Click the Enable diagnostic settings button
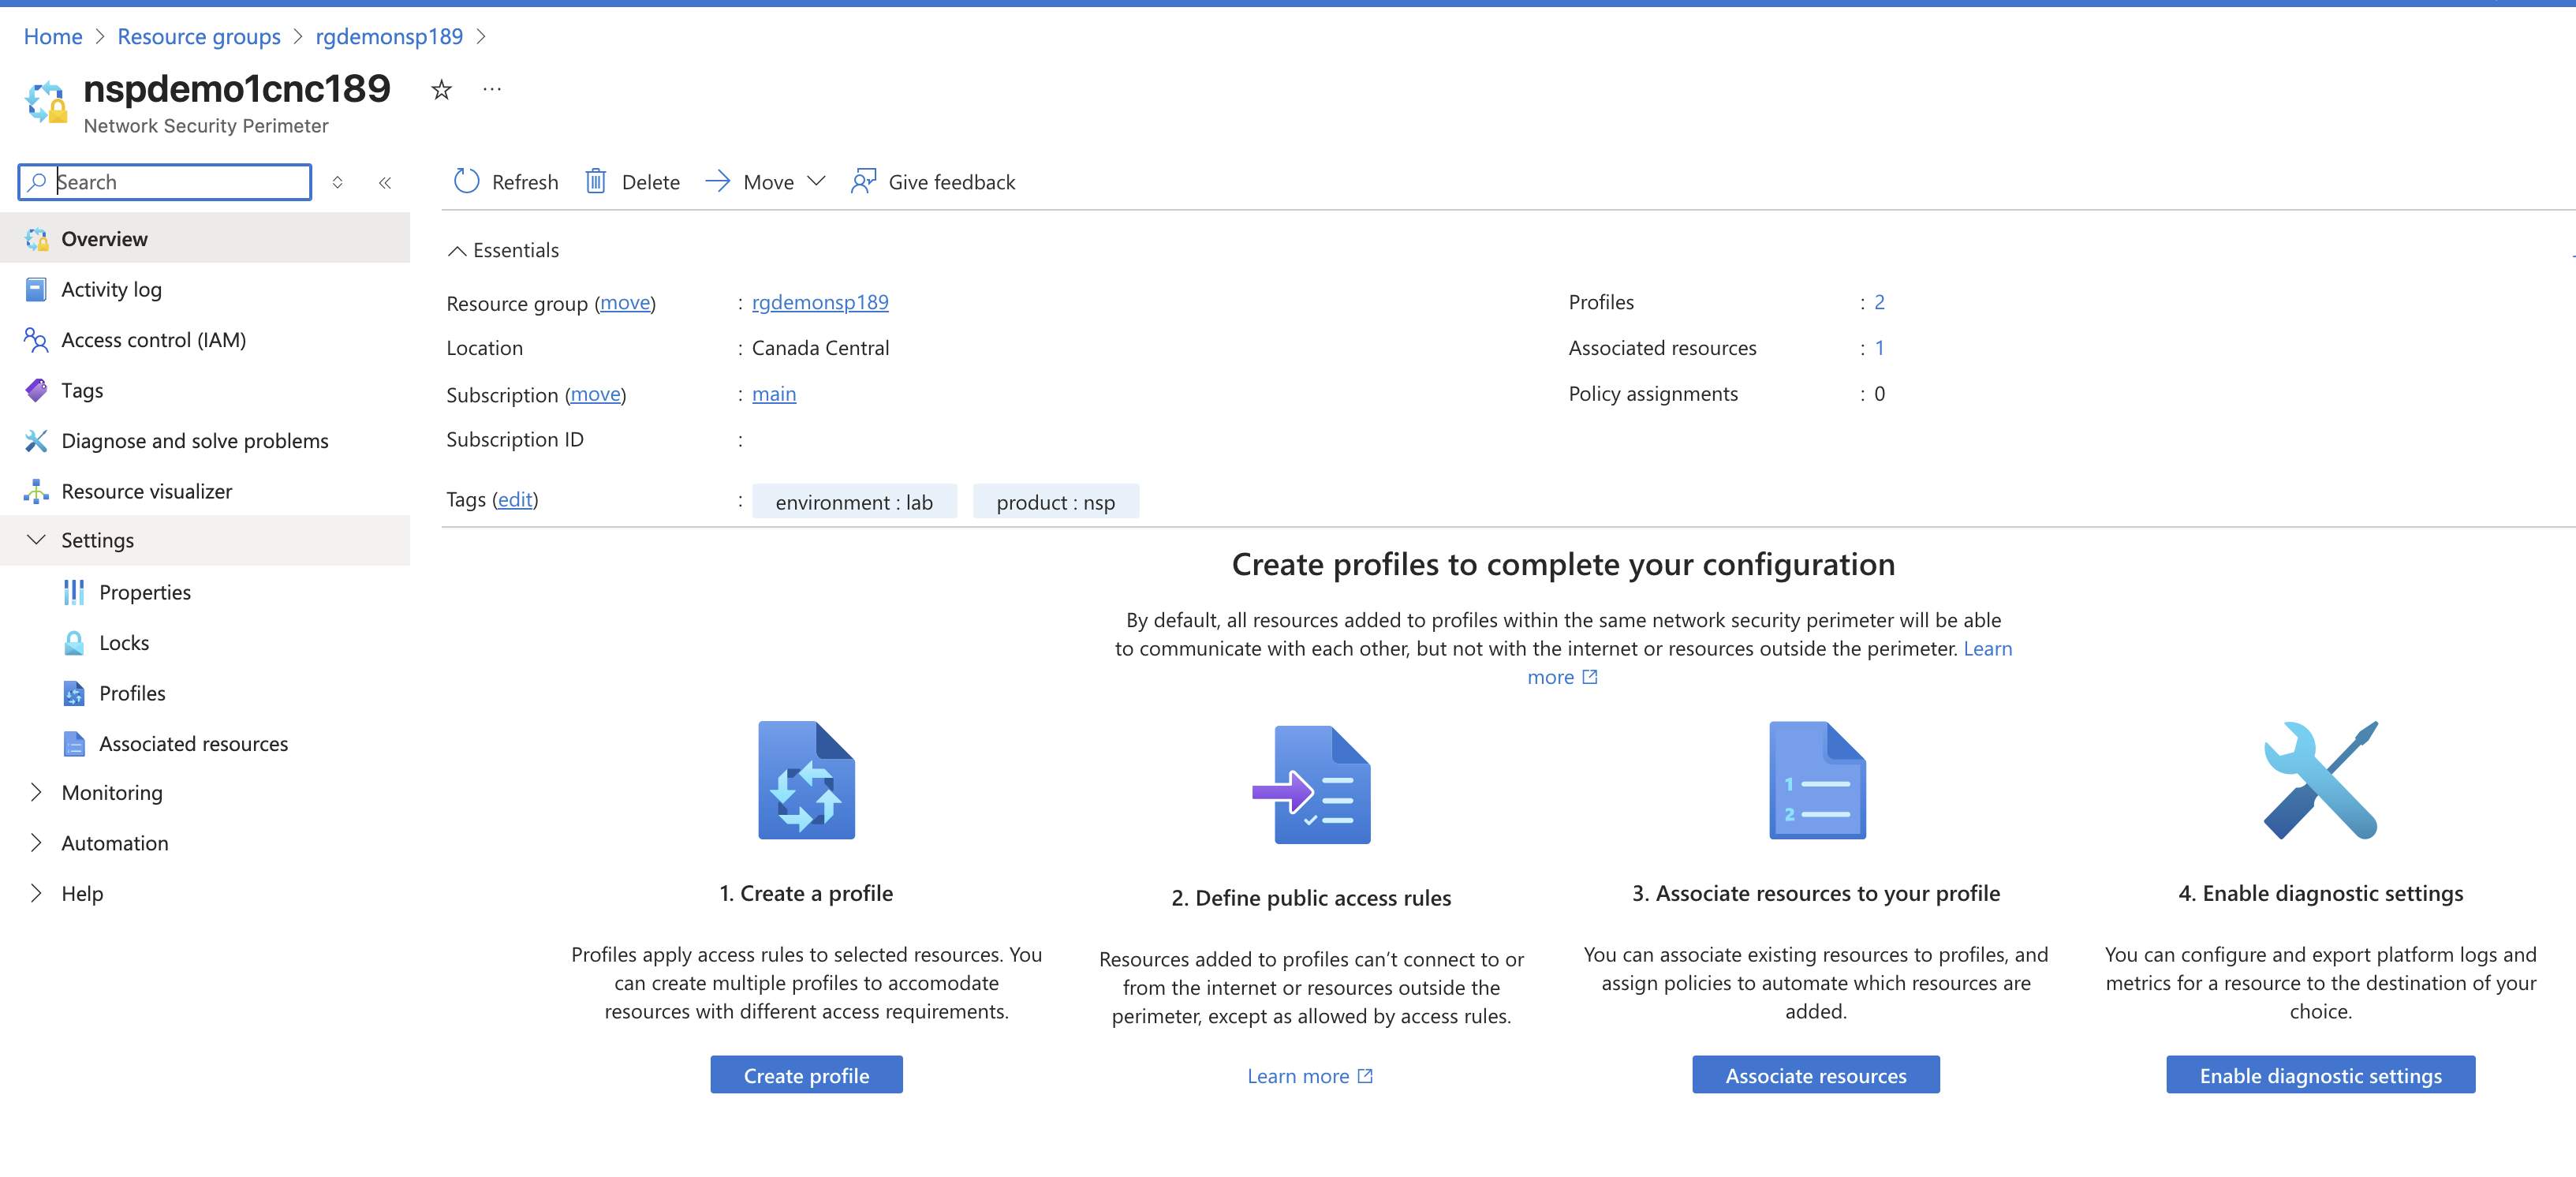 pos(2319,1075)
